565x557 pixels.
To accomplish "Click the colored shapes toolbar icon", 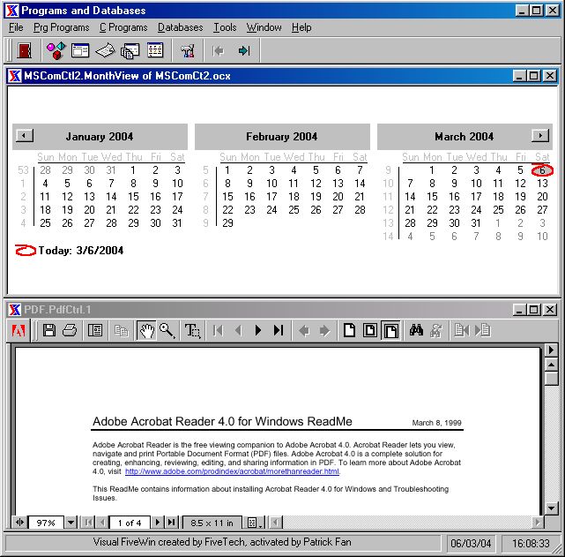I will coord(56,50).
